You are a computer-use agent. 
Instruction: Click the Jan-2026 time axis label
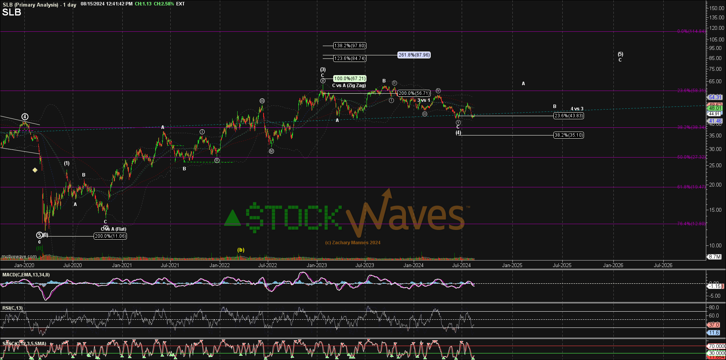tap(613, 266)
